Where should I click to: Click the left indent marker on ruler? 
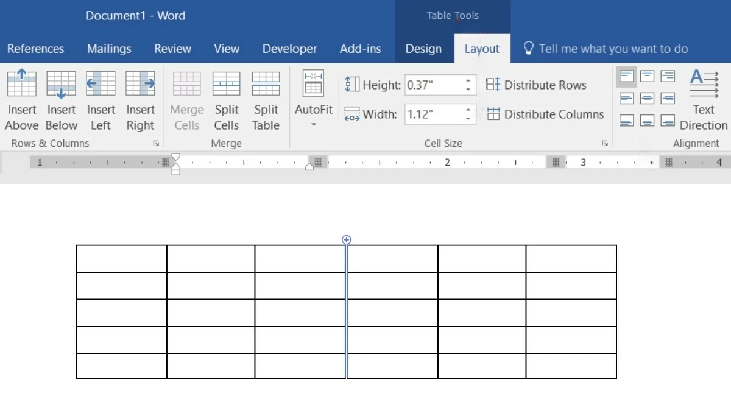pos(176,172)
